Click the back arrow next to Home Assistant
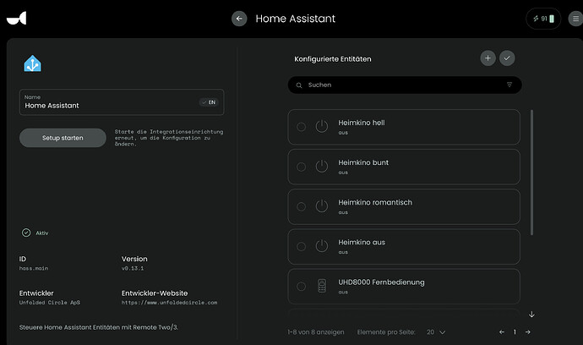 tap(239, 19)
